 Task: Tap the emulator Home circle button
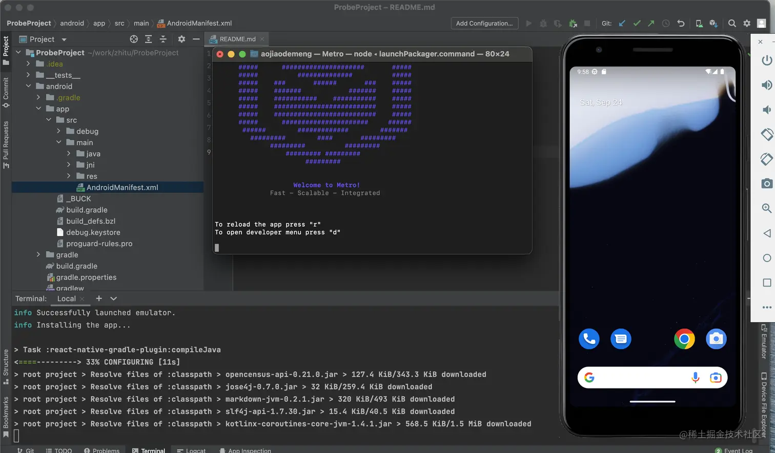tap(767, 258)
